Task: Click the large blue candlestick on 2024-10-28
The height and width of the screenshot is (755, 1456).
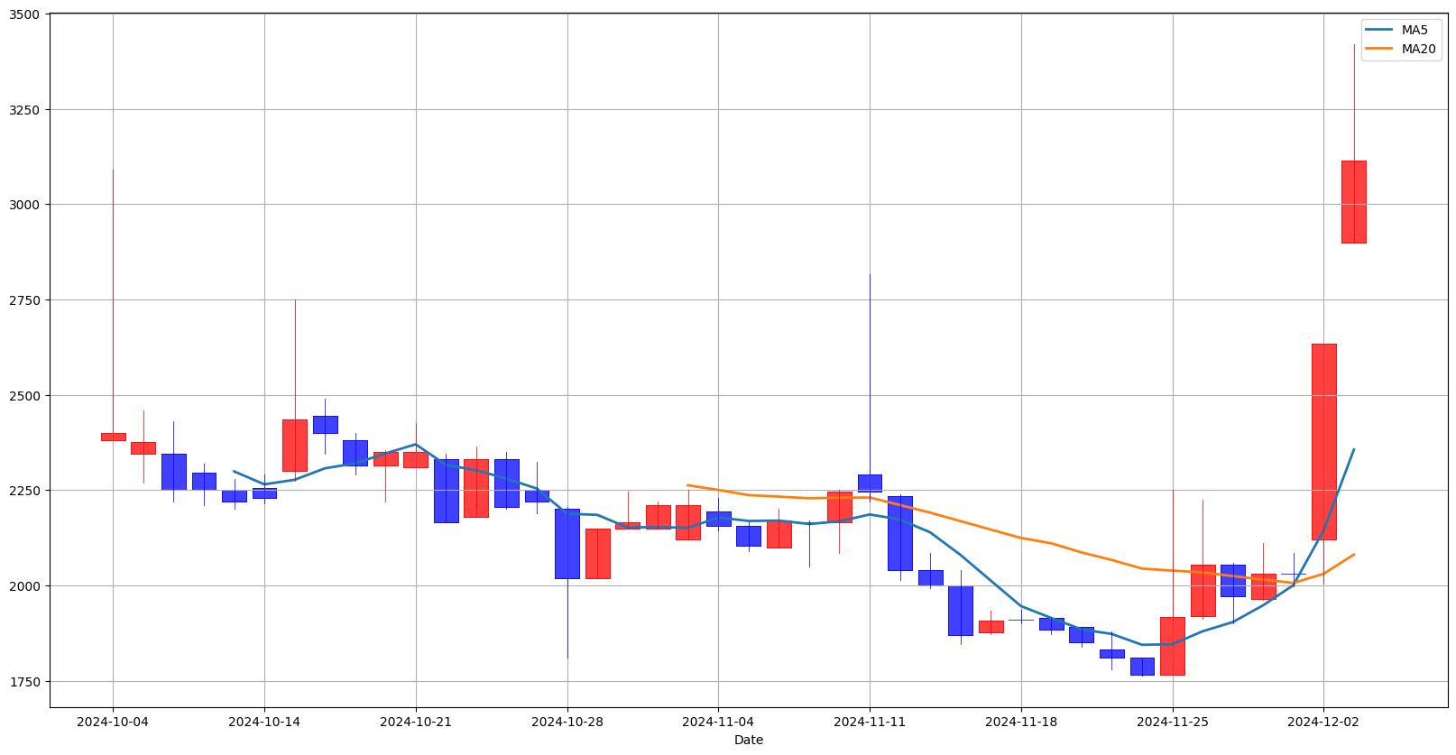Action: click(567, 544)
